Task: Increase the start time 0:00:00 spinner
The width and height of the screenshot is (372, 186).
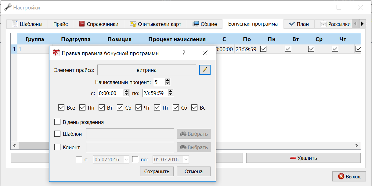Action: point(126,91)
